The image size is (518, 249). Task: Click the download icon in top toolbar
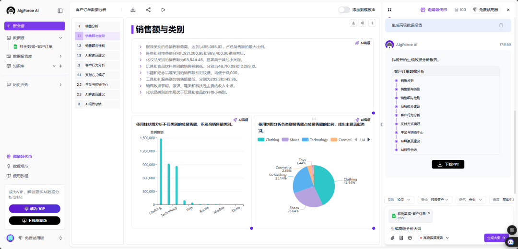(133, 10)
